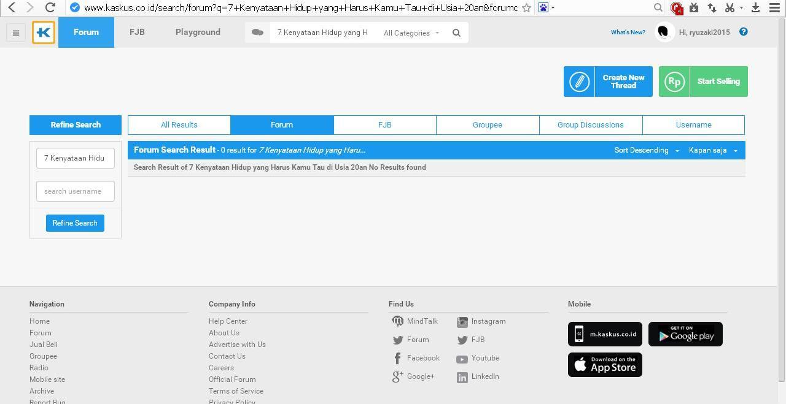Image resolution: width=786 pixels, height=404 pixels.
Task: Go back with the browser back arrow
Action: 12,7
